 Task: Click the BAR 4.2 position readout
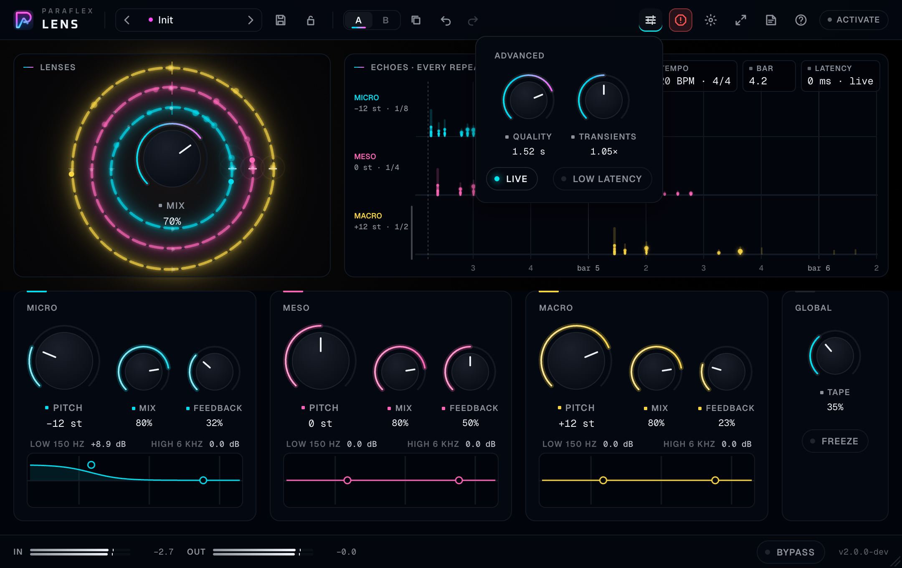click(769, 76)
